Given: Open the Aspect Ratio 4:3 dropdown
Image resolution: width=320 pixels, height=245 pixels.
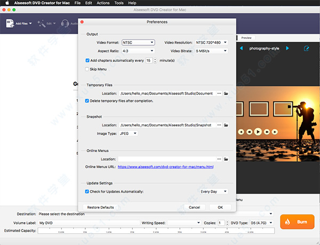Looking at the screenshot, I should pyautogui.click(x=138, y=51).
